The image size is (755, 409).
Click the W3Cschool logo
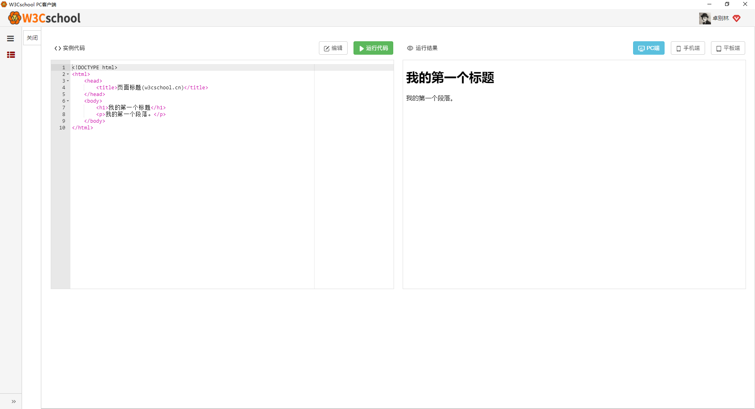click(x=44, y=18)
